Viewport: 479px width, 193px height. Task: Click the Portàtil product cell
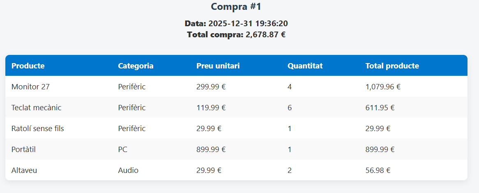[x=23, y=150]
